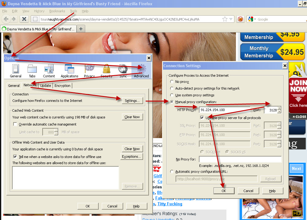The image size is (307, 220).
Task: Click the No Proxy for text field
Action: click(x=240, y=159)
